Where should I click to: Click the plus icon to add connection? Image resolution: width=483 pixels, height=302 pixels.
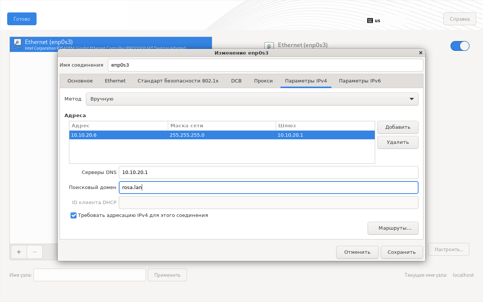(19, 252)
